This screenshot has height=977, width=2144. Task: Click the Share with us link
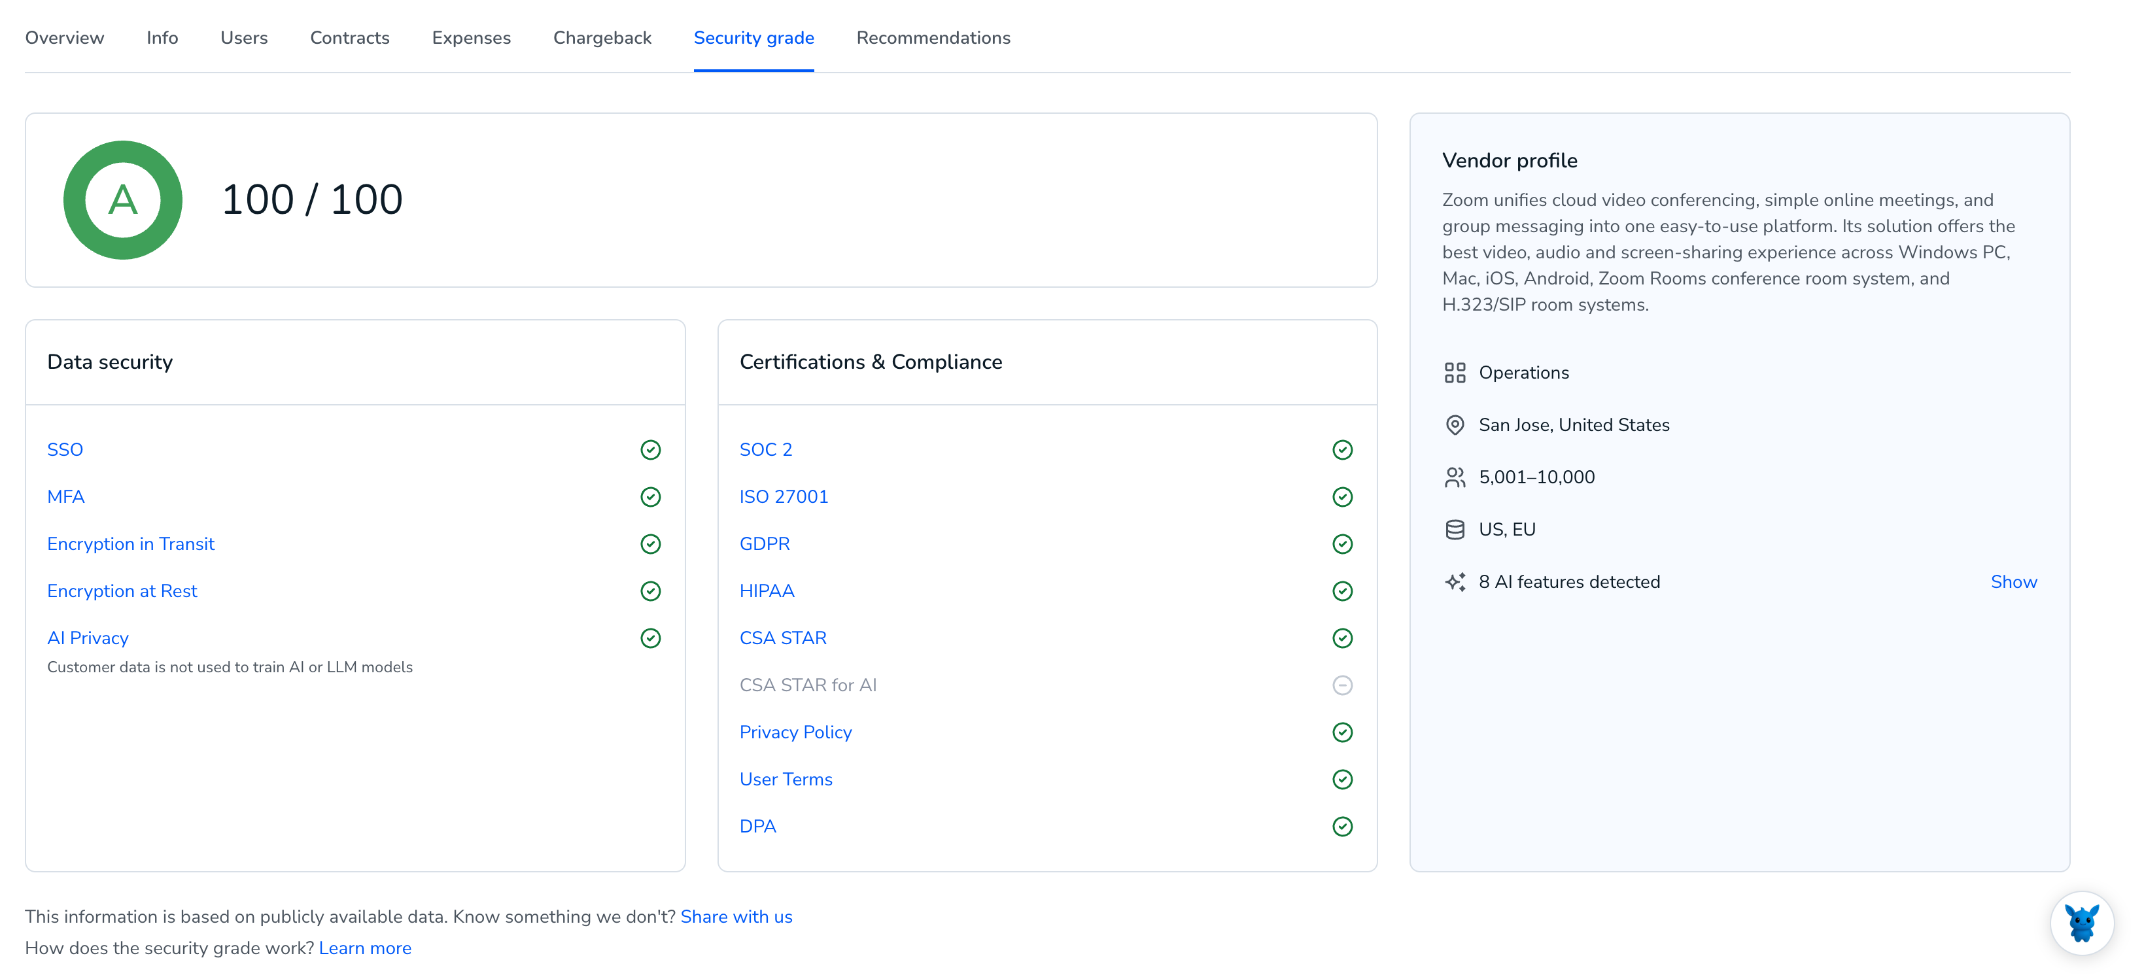click(736, 916)
